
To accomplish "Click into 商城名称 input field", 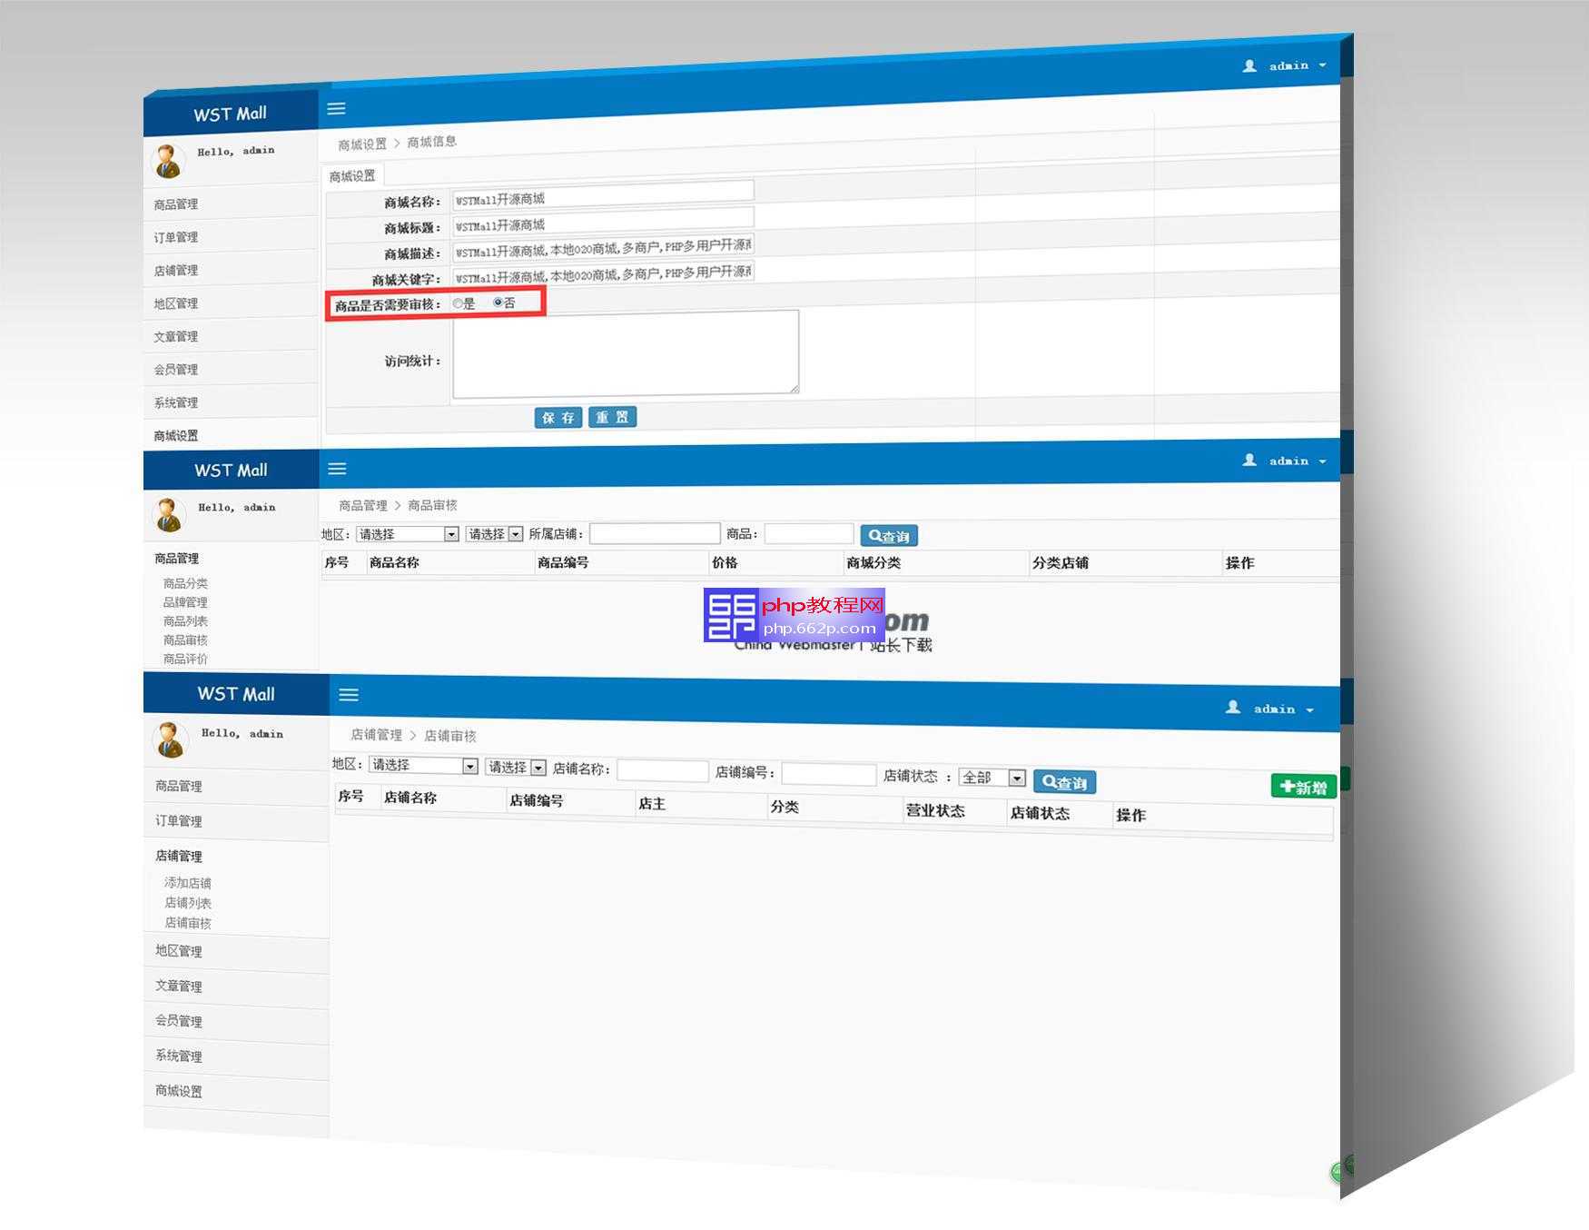I will pos(603,194).
